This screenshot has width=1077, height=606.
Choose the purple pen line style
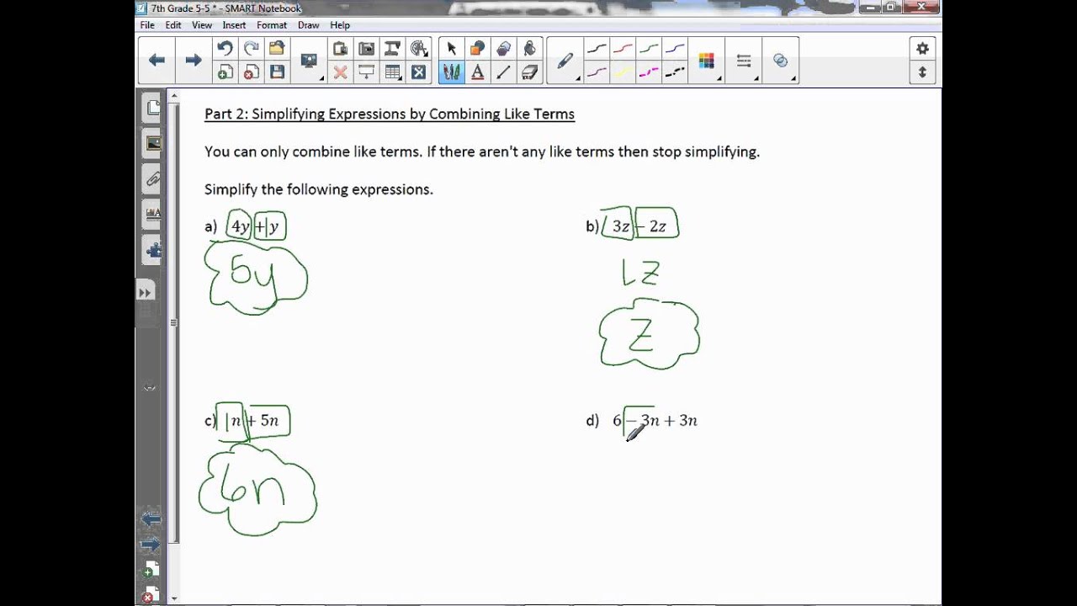[x=597, y=72]
